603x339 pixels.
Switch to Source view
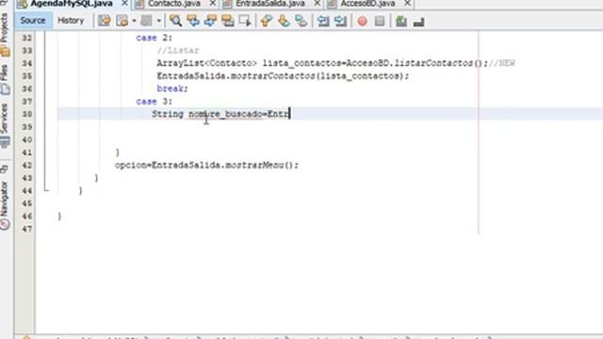[x=33, y=21]
